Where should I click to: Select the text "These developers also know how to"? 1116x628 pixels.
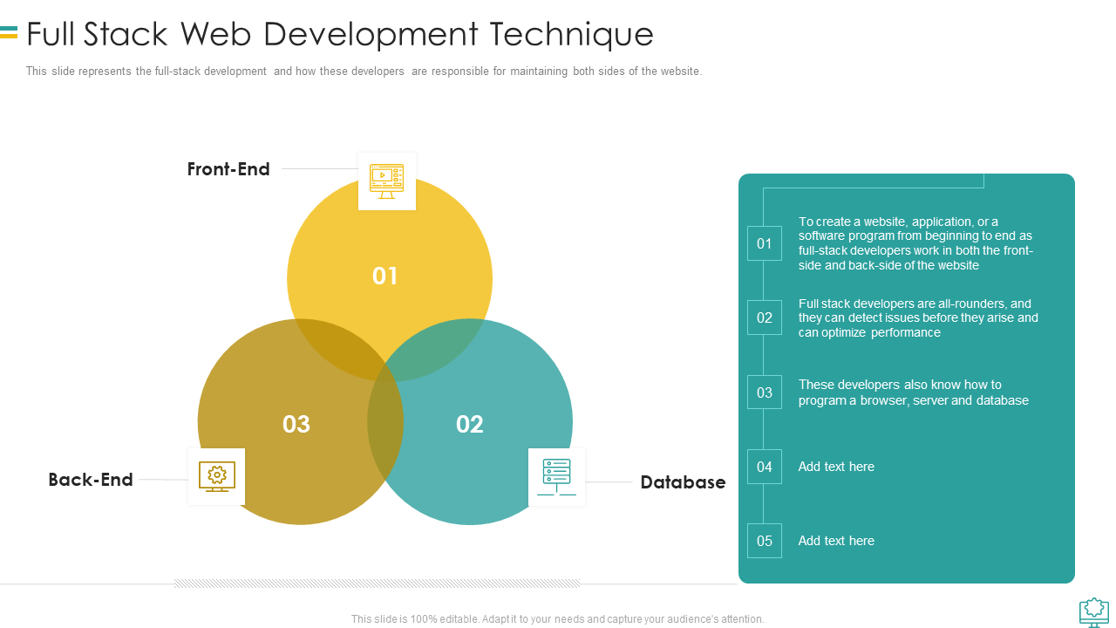914,392
